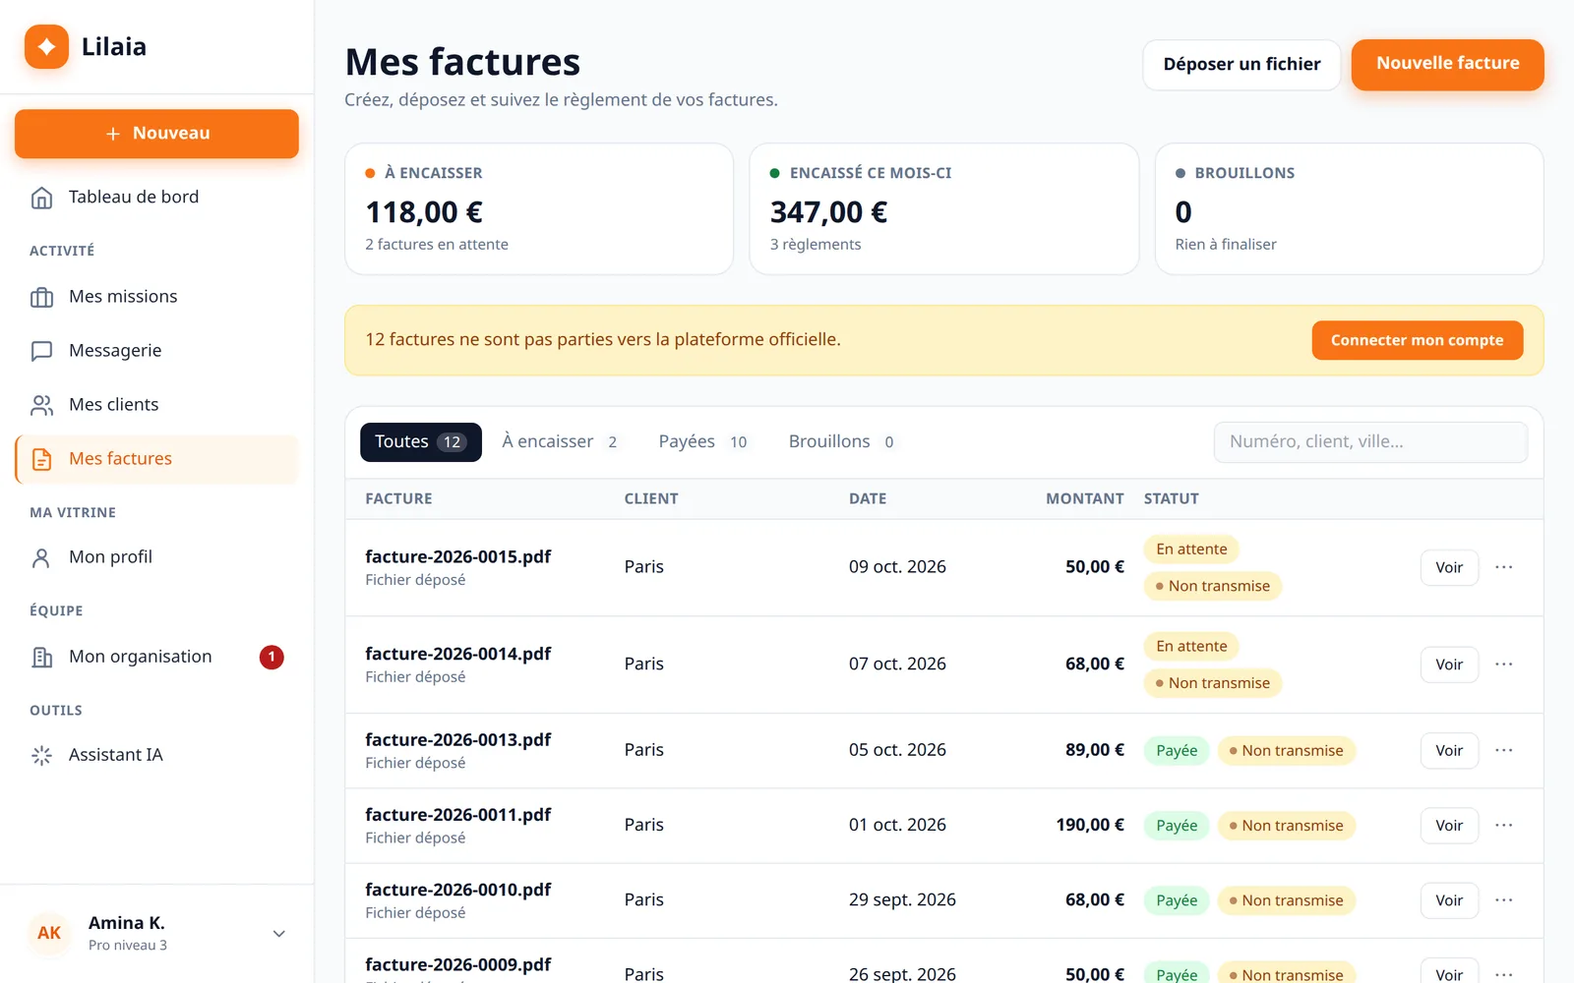1574x983 pixels.
Task: Open Tableau de bord home icon
Action: (41, 198)
